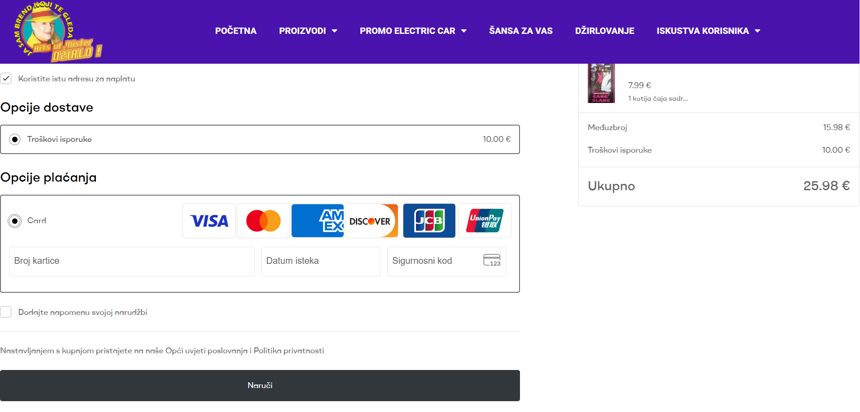The image size is (860, 412).
Task: Click the Mastercard icon
Action: pos(263,221)
